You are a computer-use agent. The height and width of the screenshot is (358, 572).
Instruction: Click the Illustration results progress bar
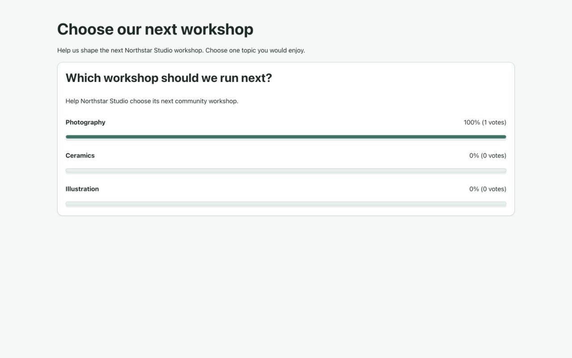coord(286,204)
